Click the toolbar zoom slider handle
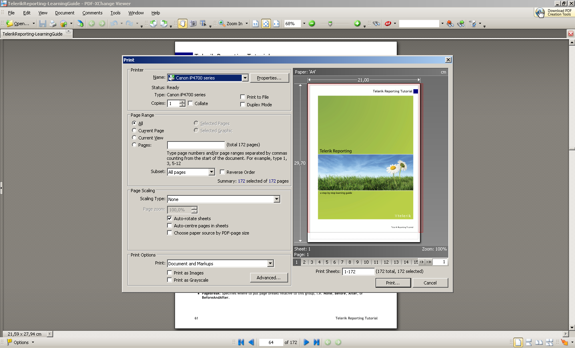Image resolution: width=575 pixels, height=348 pixels. (330, 24)
